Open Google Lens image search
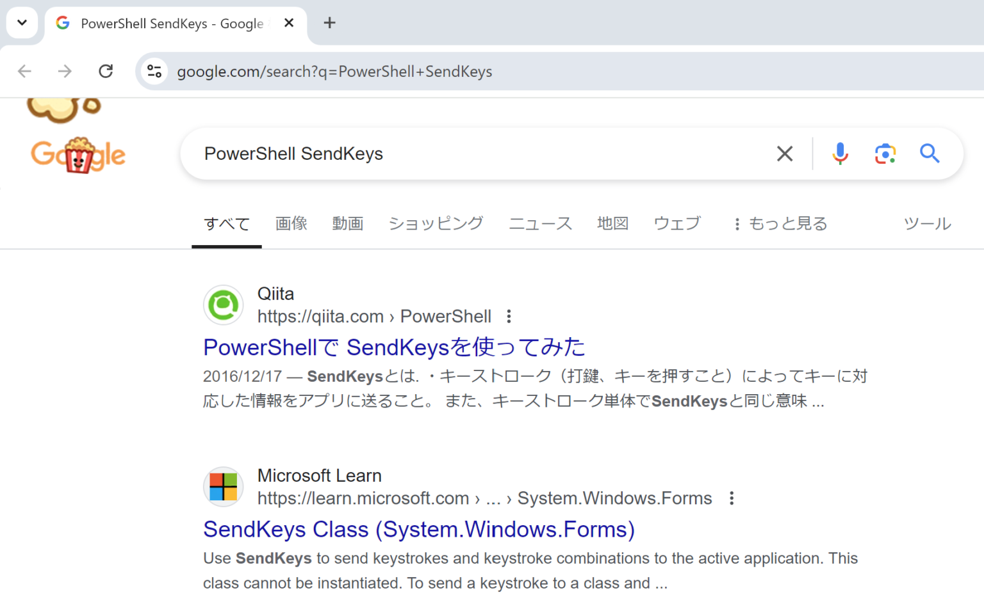984x602 pixels. pos(885,154)
